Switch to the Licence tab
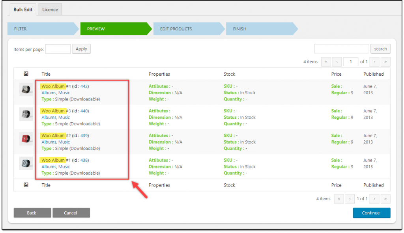404x233 pixels. [x=50, y=9]
